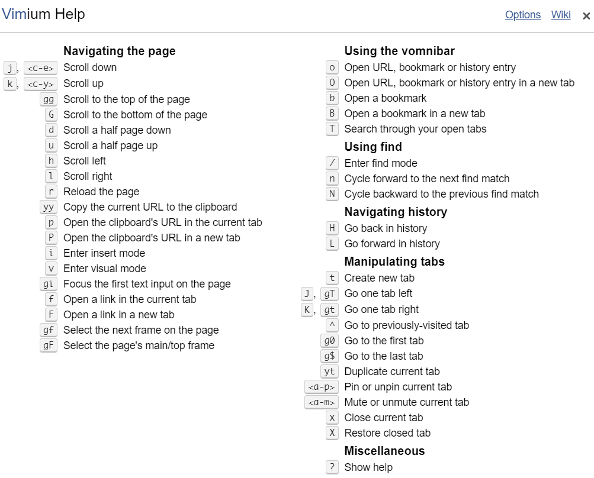This screenshot has height=478, width=594.
Task: Click the 'yy' copy URL key badge
Action: click(x=49, y=207)
